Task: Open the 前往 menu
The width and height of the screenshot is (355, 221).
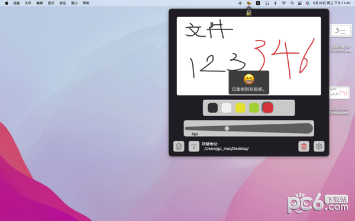Action: [x=63, y=3]
